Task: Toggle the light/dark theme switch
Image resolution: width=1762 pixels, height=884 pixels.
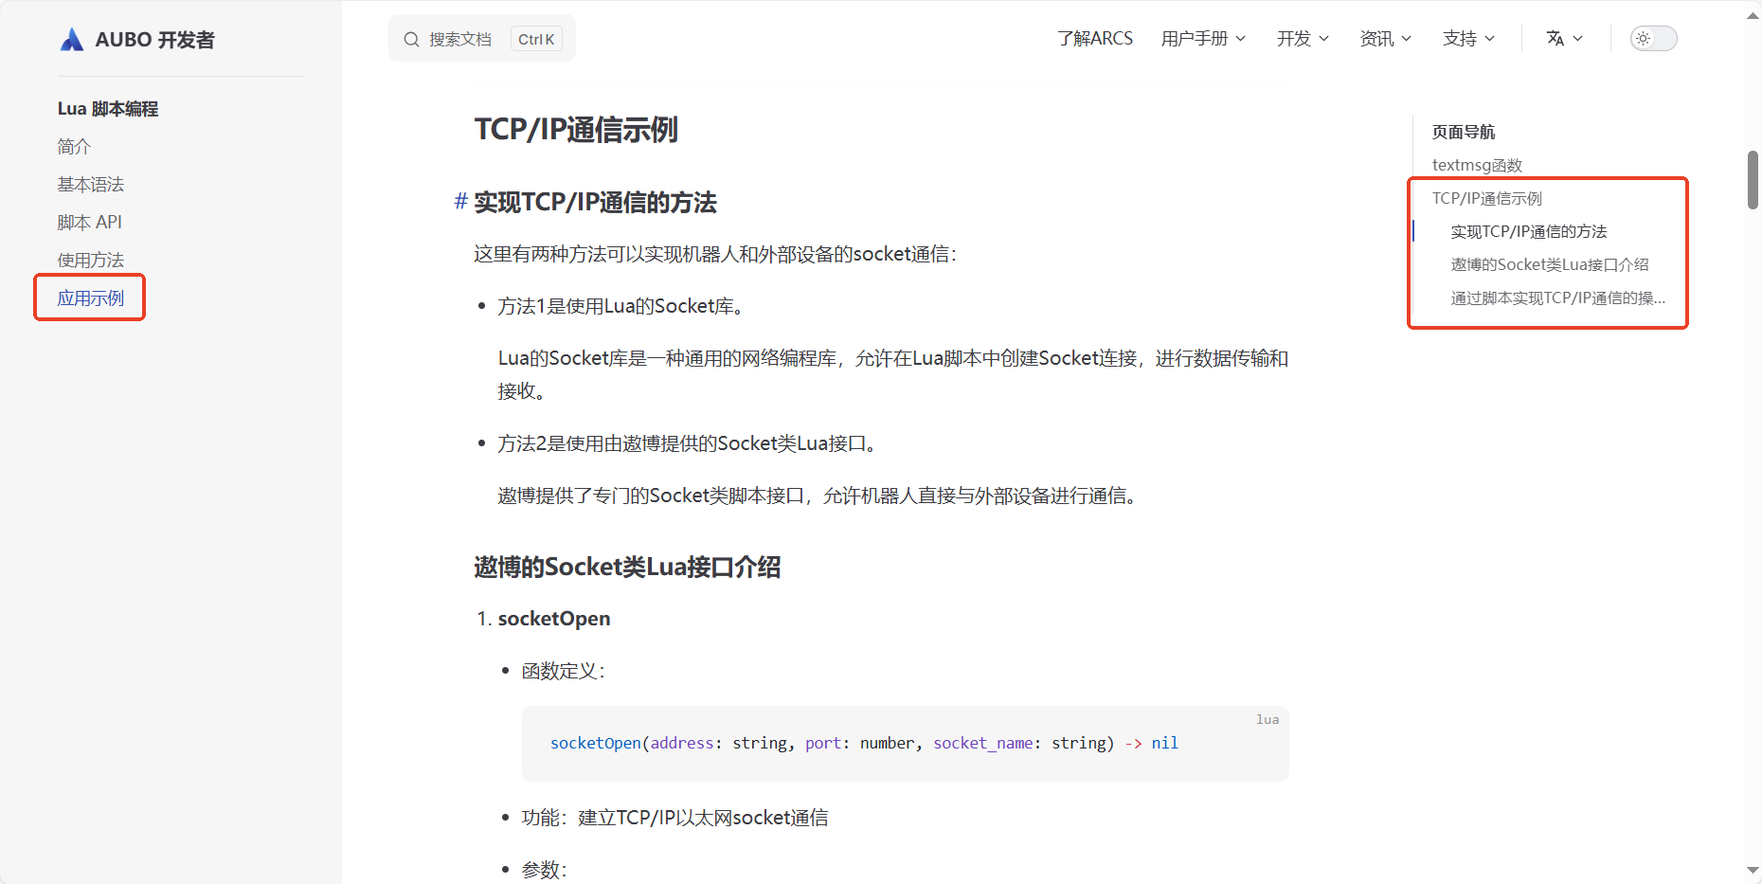Action: [x=1653, y=38]
